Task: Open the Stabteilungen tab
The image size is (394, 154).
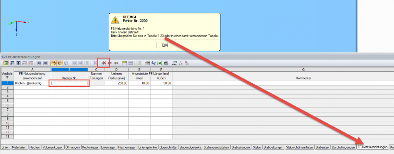Action: [241, 147]
